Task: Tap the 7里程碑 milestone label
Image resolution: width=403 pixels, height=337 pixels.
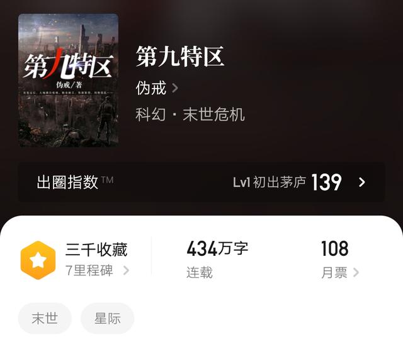Action: (89, 270)
